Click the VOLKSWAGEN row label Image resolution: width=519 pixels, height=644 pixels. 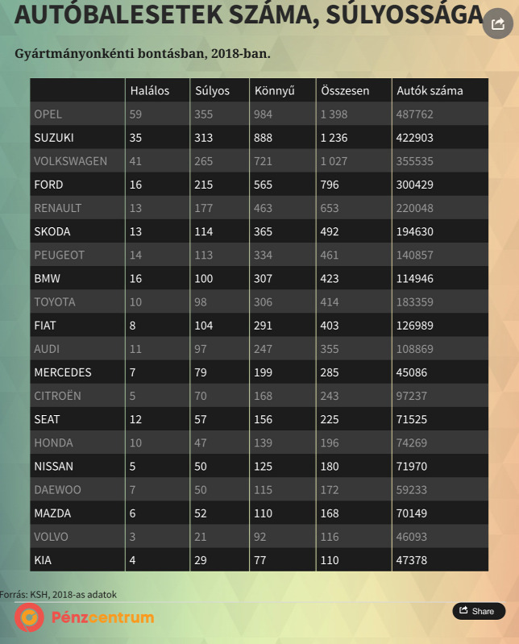pos(71,161)
